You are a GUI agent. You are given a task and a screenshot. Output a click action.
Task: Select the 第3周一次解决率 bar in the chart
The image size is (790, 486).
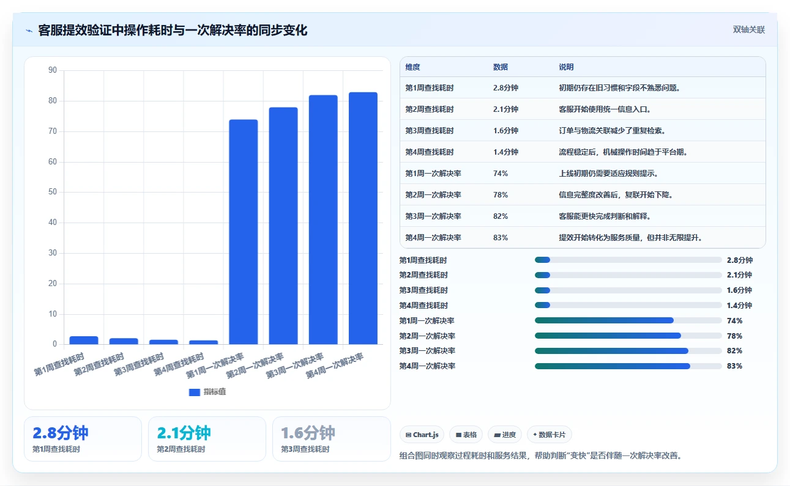point(323,219)
